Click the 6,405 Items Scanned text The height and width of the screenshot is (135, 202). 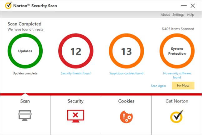click(178, 29)
